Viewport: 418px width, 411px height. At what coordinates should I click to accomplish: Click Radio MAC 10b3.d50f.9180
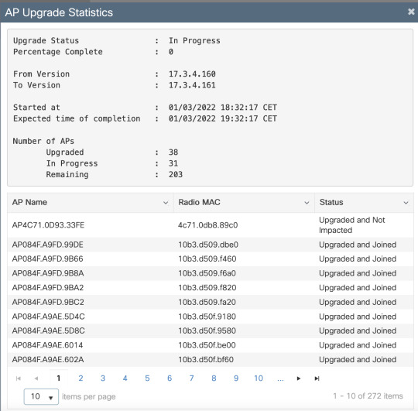(x=207, y=317)
